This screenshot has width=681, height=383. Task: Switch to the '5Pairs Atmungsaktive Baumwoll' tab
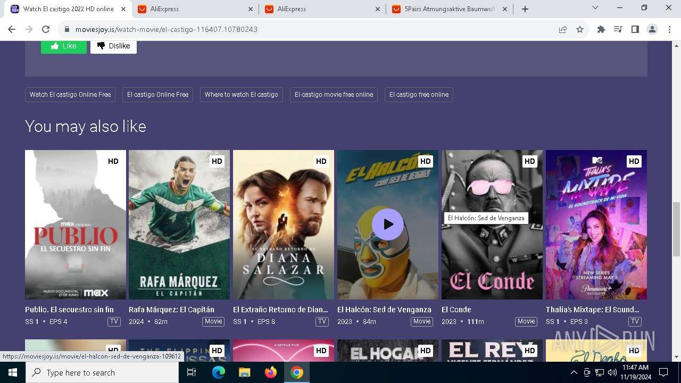coord(449,9)
